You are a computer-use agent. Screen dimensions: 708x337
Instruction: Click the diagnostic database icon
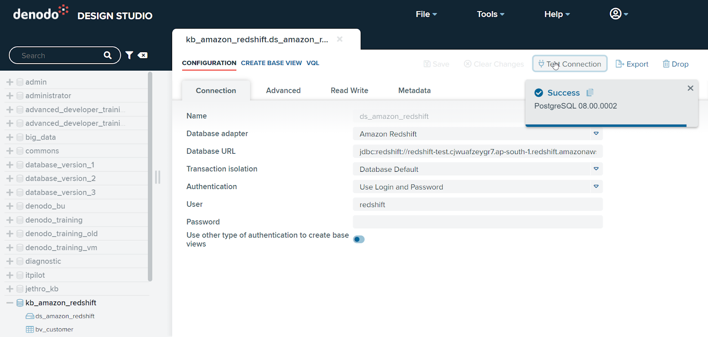click(20, 261)
